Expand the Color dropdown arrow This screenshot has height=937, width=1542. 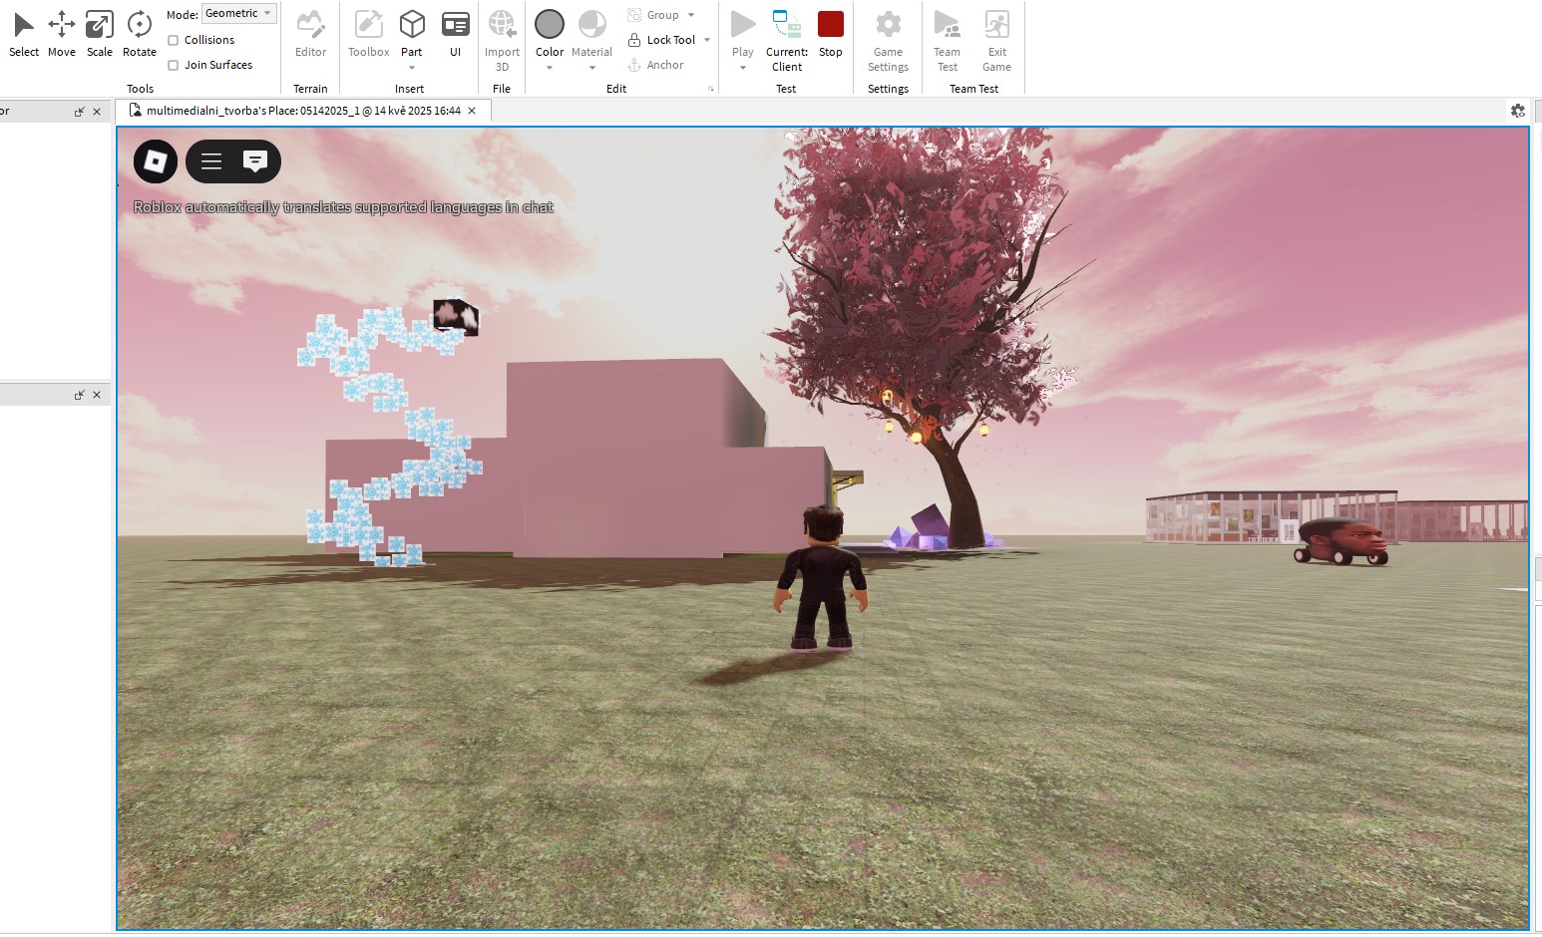coord(550,68)
